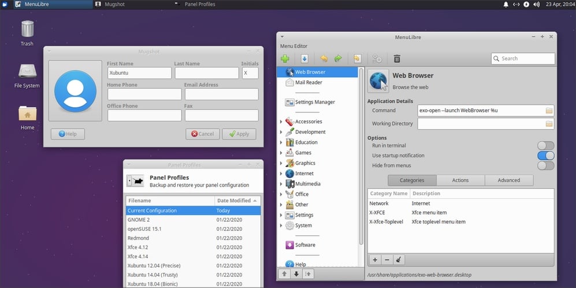Click the power manager icon in the top panel
The image size is (576, 288).
526,5
